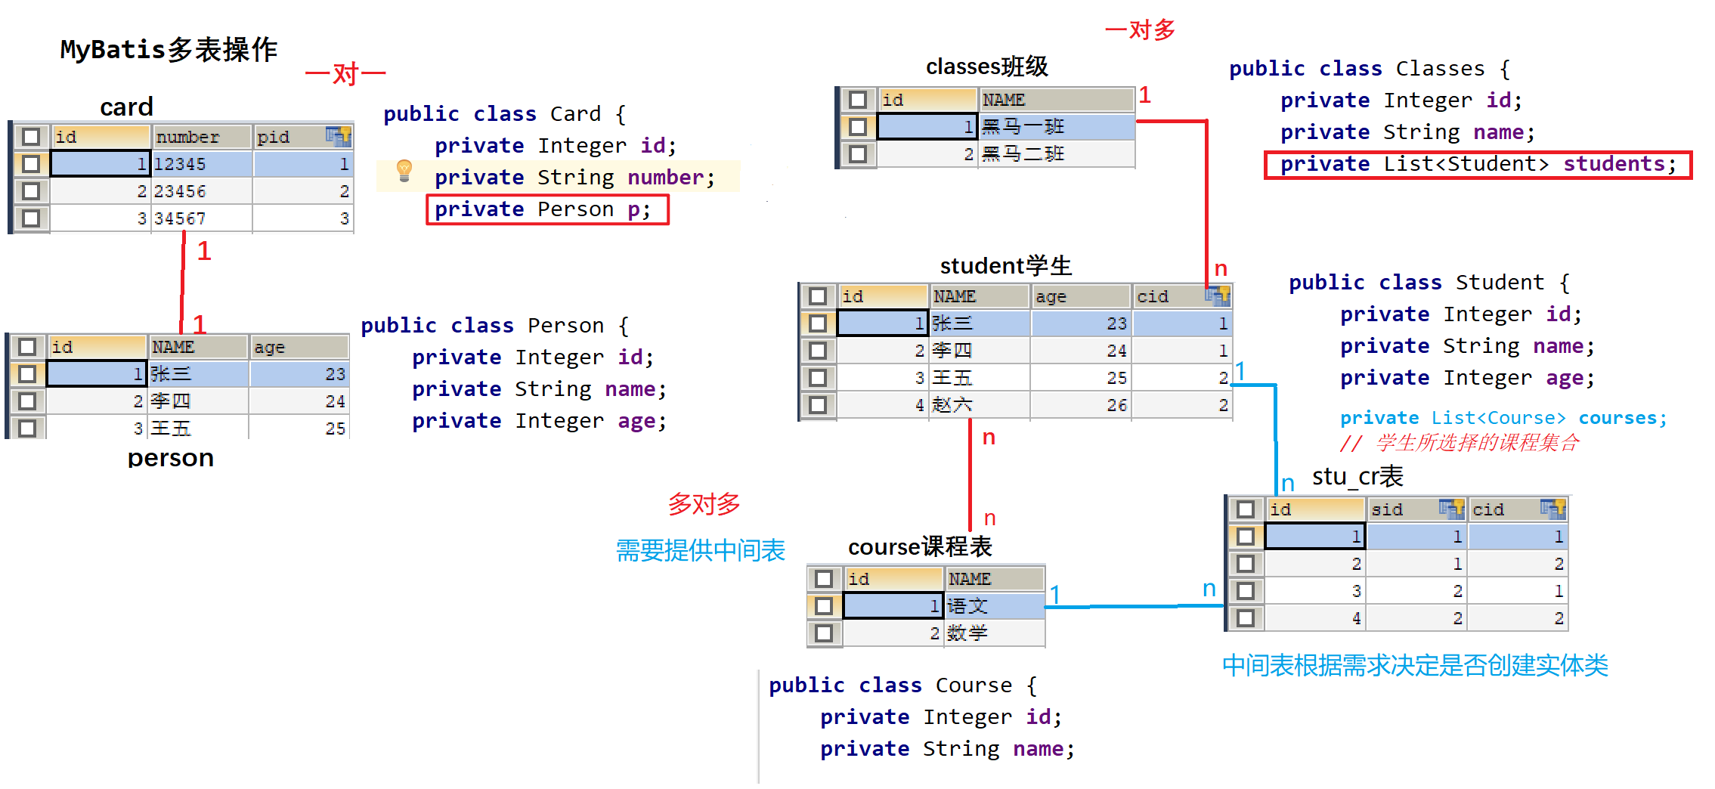Click the 'private String number;' code line

(x=574, y=178)
